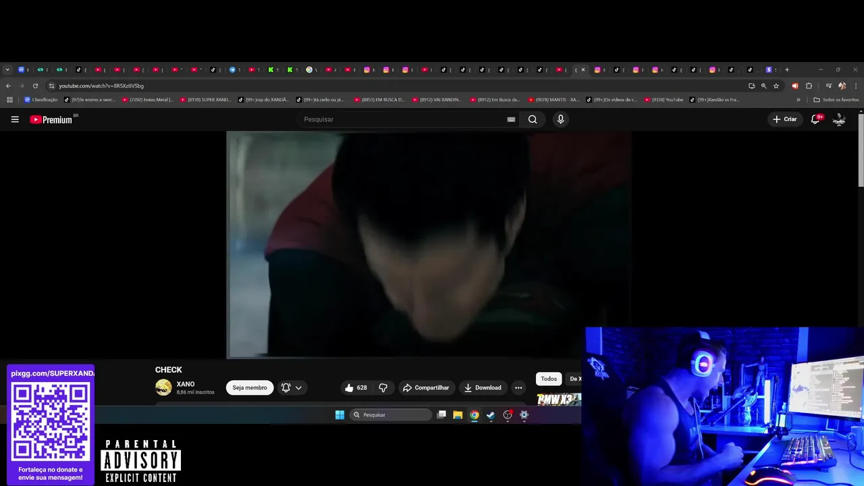The height and width of the screenshot is (486, 864).
Task: Dislike the CHECK video
Action: [383, 387]
